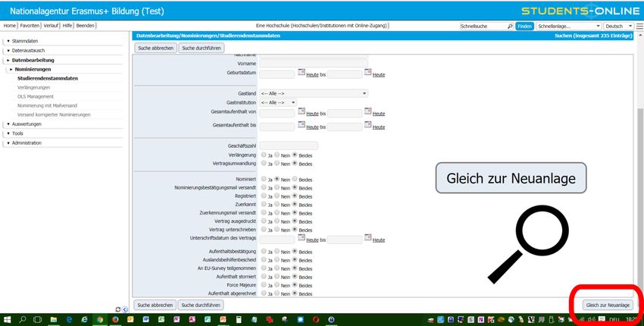Viewport: 644px width, 326px height.
Task: Select 'Ja' for Force Majeure
Action: (264, 285)
